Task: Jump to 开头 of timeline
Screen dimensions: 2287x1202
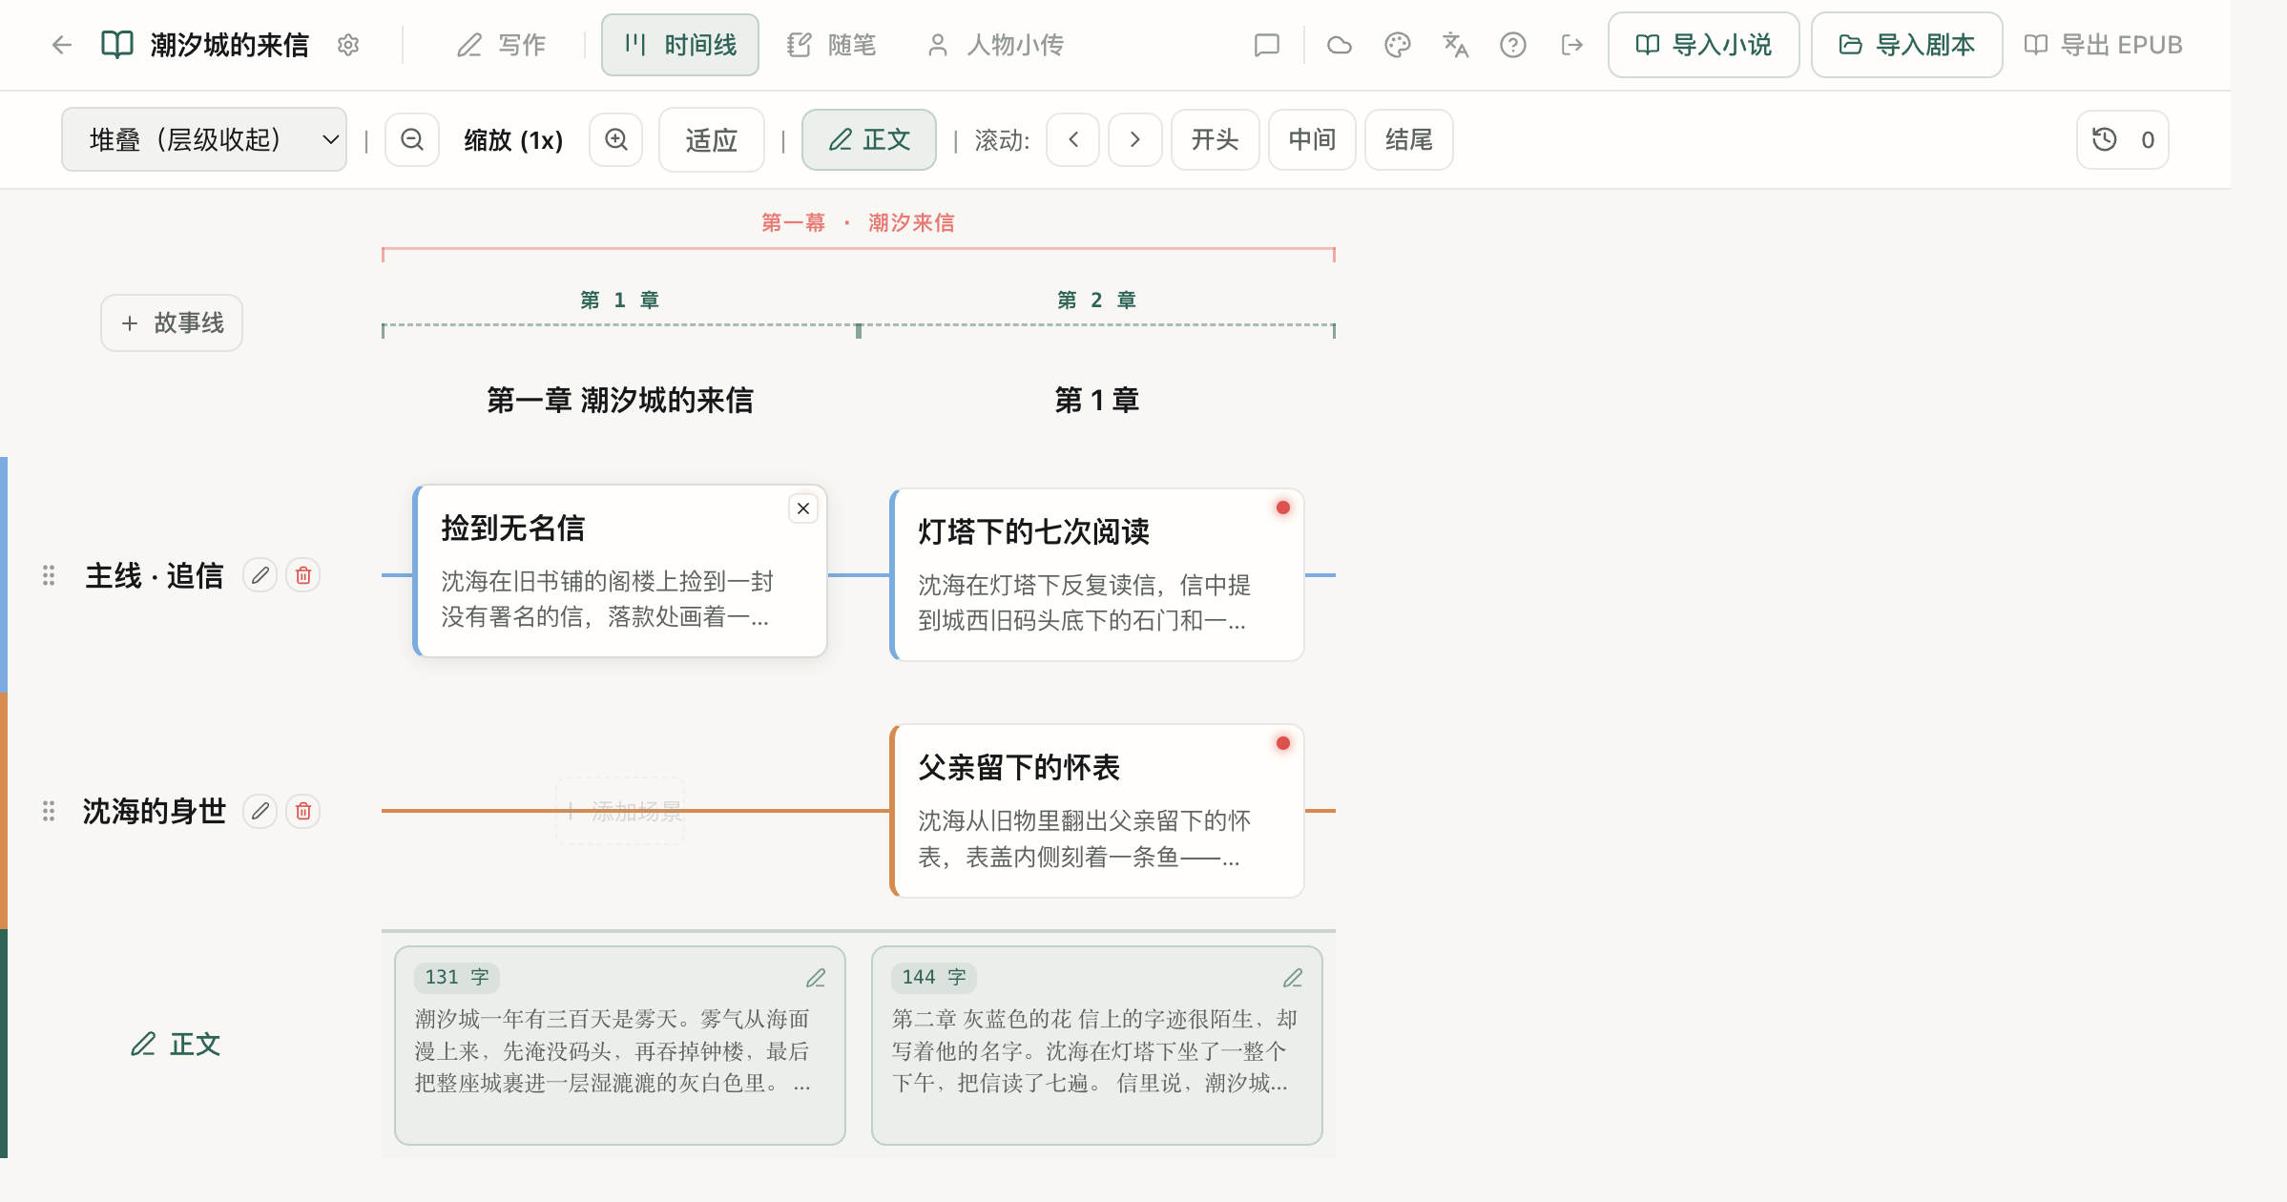Action: coord(1216,139)
